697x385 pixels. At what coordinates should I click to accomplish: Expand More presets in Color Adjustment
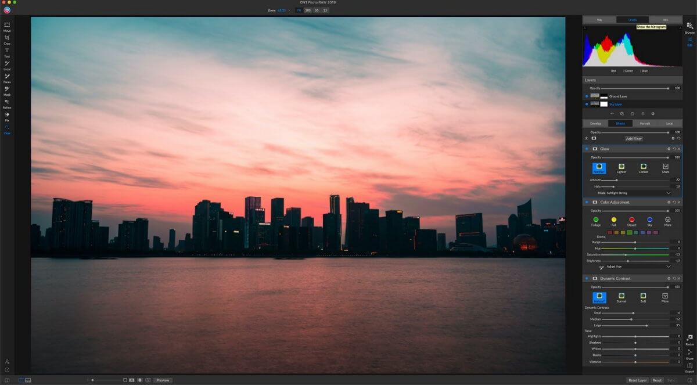click(x=667, y=221)
